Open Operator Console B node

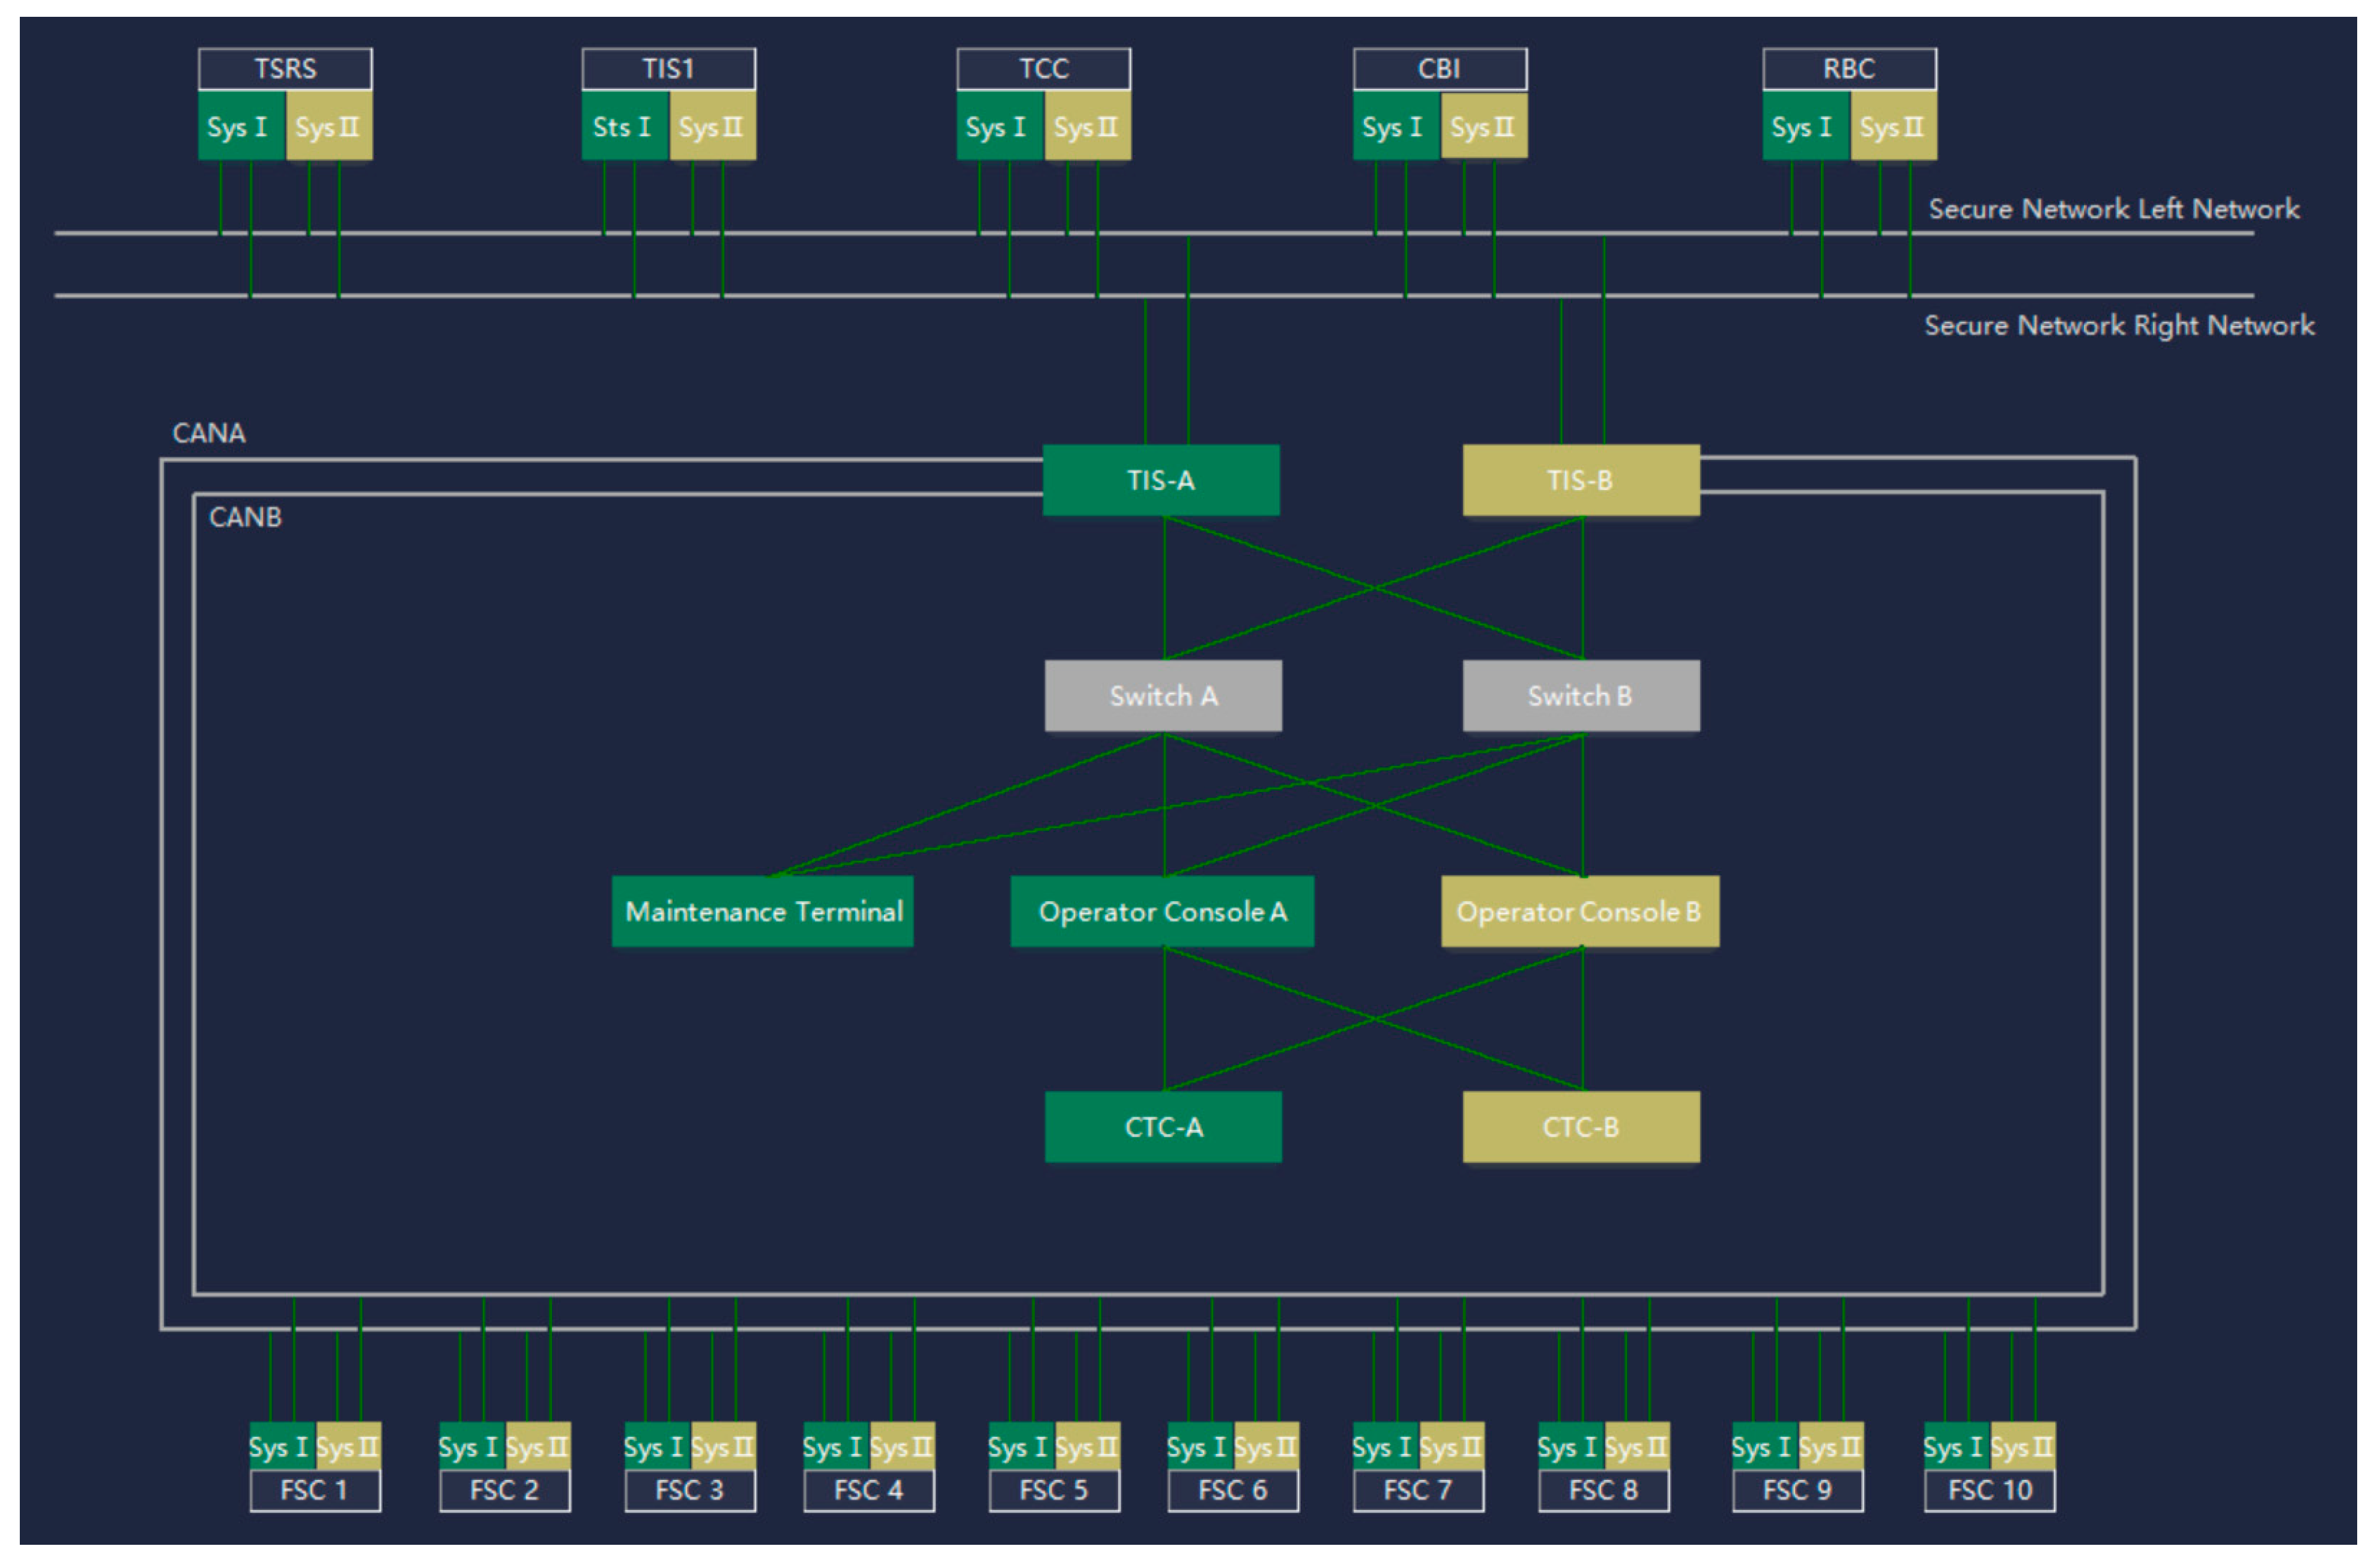pyautogui.click(x=1580, y=911)
